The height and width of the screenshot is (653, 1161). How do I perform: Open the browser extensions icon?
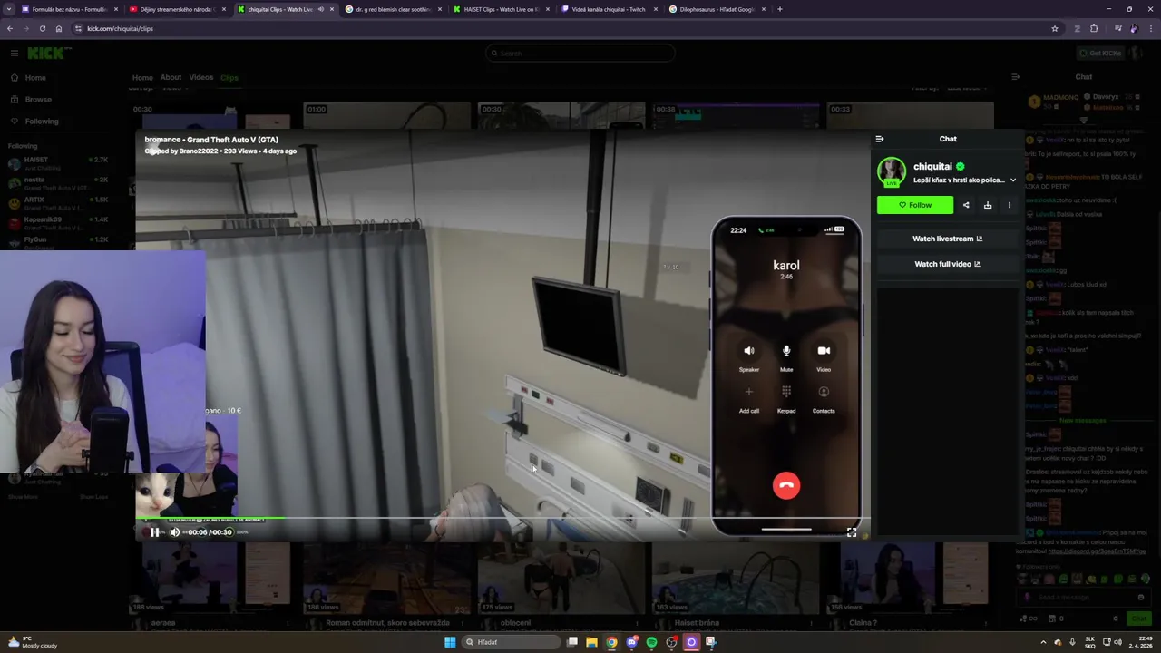pyautogui.click(x=1094, y=28)
